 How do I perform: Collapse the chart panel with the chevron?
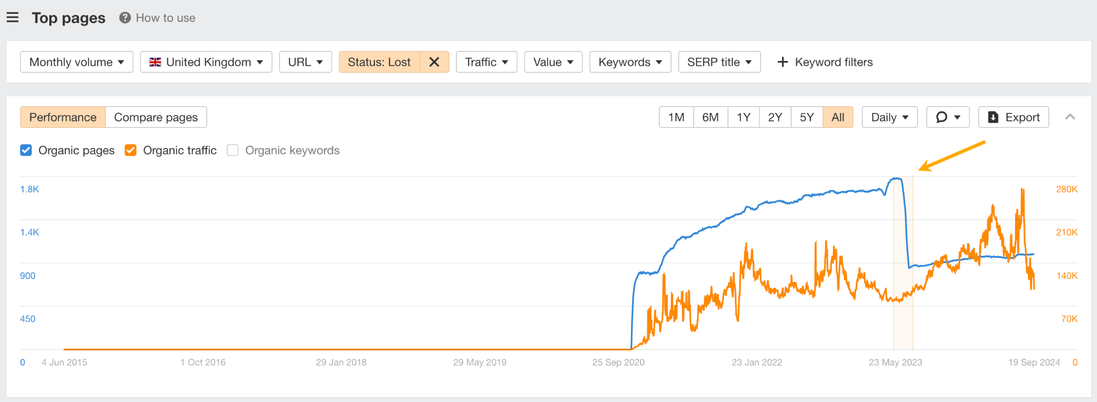[x=1070, y=117]
